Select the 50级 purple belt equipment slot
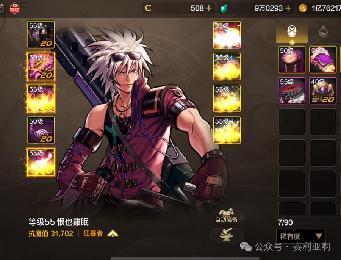Screen dimensions: 341x260 [x=41, y=130]
